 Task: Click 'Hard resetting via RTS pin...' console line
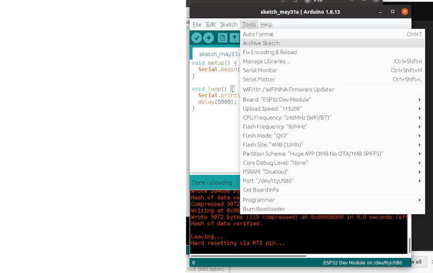coord(238,243)
